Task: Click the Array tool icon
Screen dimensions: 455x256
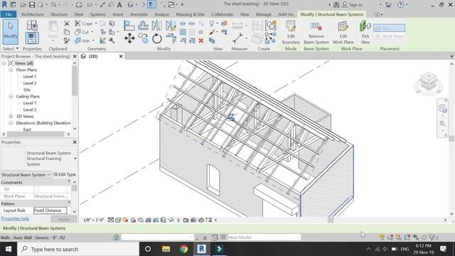Action: point(183,32)
